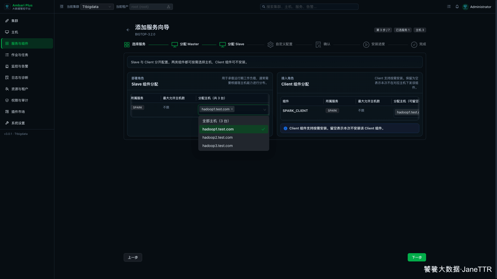Open the 主机 sidebar item
The height and width of the screenshot is (279, 497).
(27, 32)
